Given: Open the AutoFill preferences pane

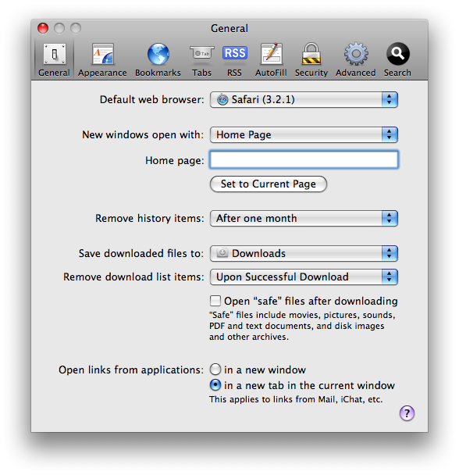Looking at the screenshot, I should click(271, 59).
